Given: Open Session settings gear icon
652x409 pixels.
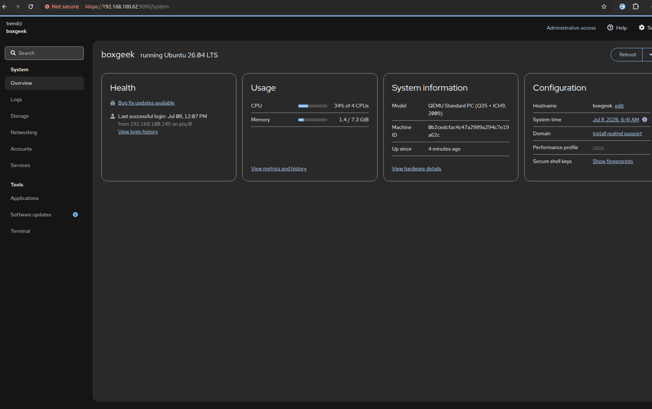Looking at the screenshot, I should click(x=642, y=28).
